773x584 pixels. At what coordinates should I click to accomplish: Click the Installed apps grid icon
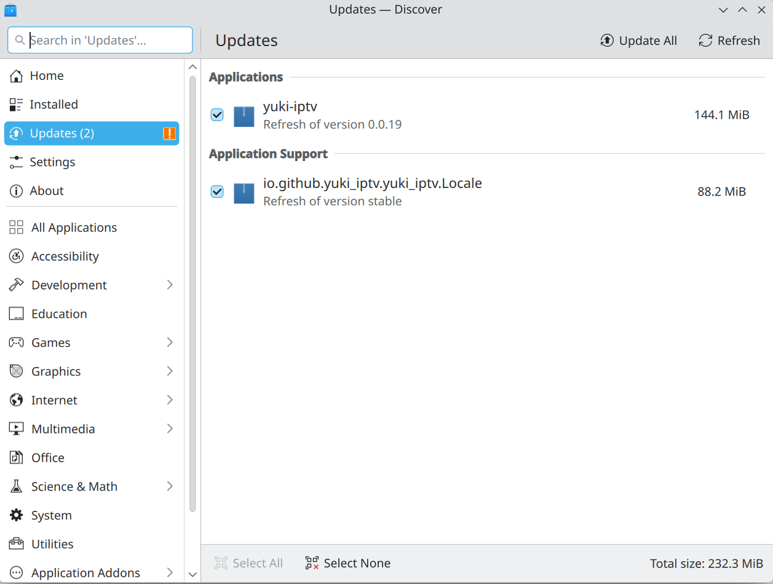pos(16,105)
